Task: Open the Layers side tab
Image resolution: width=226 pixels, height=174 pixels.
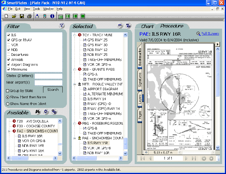Action: pos(140,99)
